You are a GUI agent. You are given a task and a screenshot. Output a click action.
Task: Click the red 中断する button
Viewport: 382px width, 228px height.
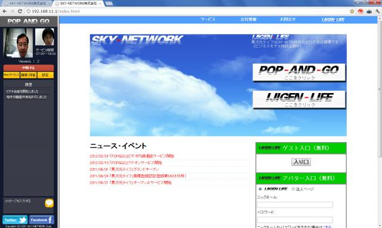point(29,67)
